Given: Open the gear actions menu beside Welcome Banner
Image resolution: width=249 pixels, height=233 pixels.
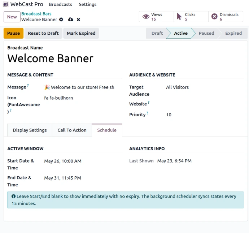Looking at the screenshot, I should click(x=61, y=20).
